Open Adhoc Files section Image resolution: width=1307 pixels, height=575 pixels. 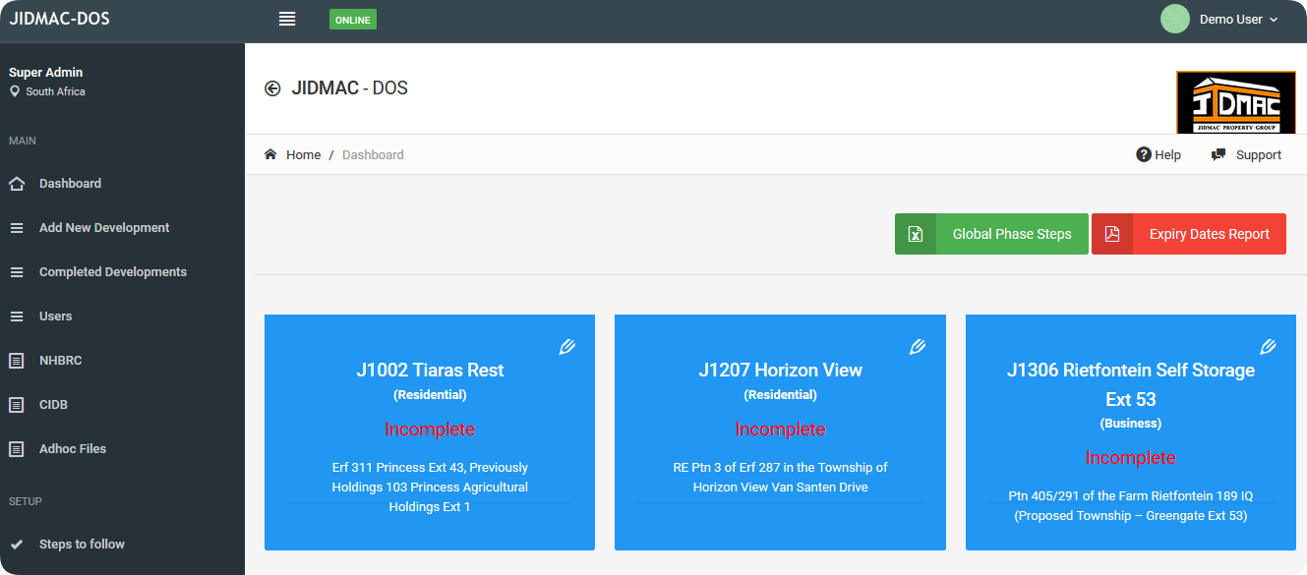click(x=72, y=449)
